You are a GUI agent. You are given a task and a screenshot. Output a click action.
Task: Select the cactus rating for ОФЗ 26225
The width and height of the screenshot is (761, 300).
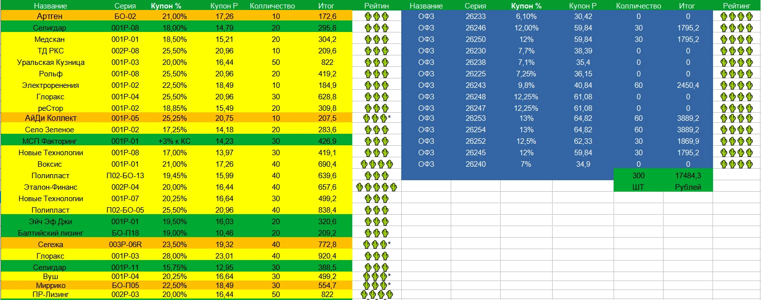(x=737, y=74)
